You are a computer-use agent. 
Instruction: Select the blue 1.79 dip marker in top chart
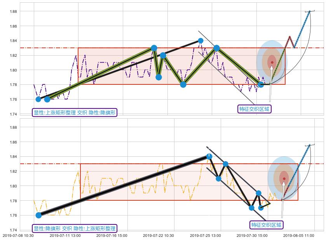[159, 77]
